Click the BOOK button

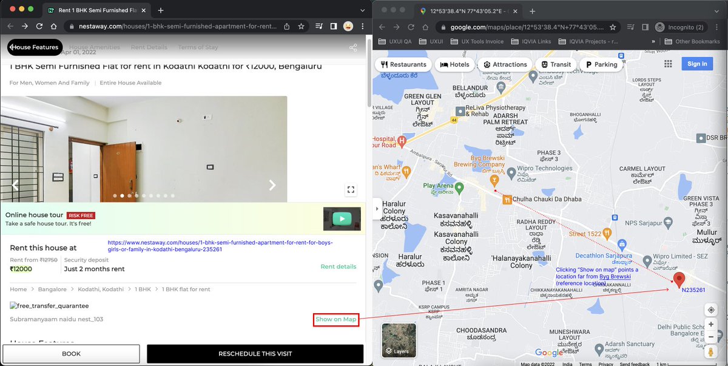coord(71,354)
